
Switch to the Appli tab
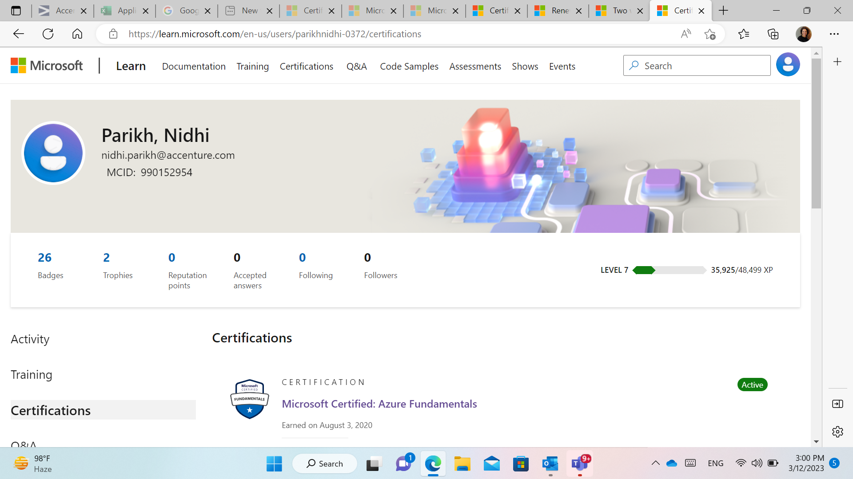[x=125, y=11]
